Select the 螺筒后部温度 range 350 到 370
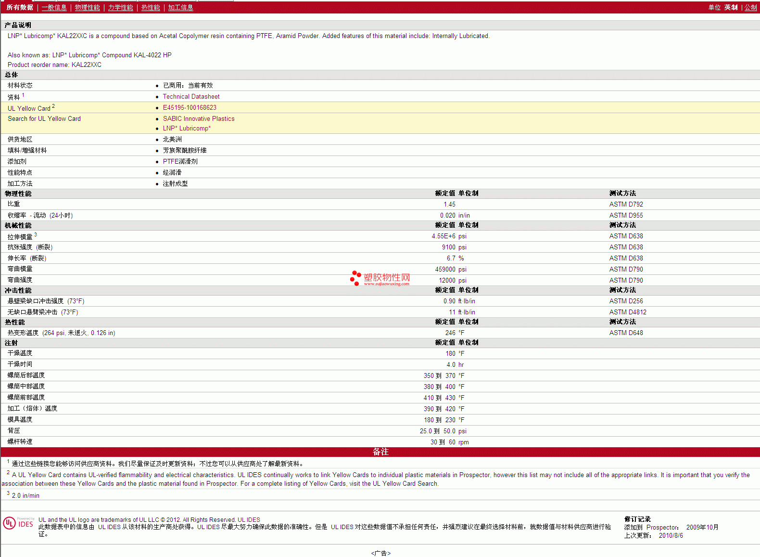Image resolution: width=760 pixels, height=557 pixels. pyautogui.click(x=439, y=376)
